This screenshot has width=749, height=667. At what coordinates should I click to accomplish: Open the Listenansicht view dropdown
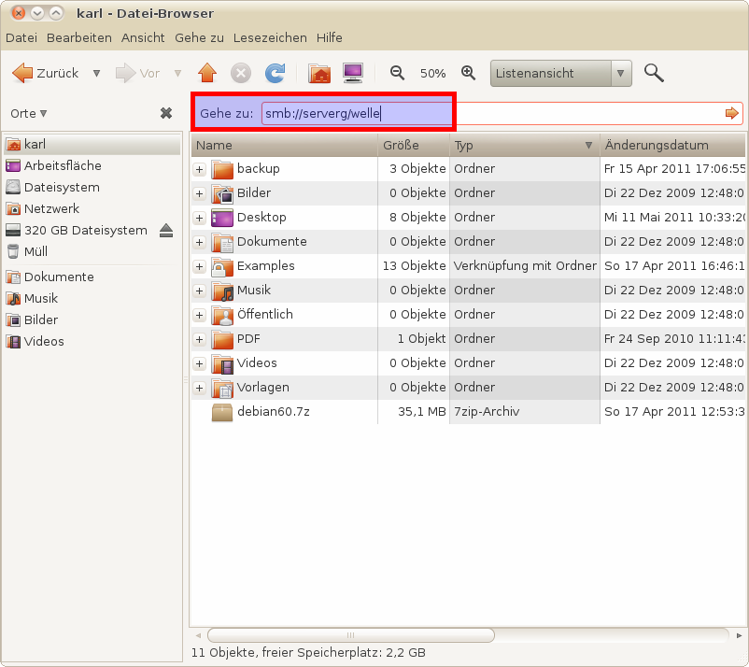click(x=621, y=73)
